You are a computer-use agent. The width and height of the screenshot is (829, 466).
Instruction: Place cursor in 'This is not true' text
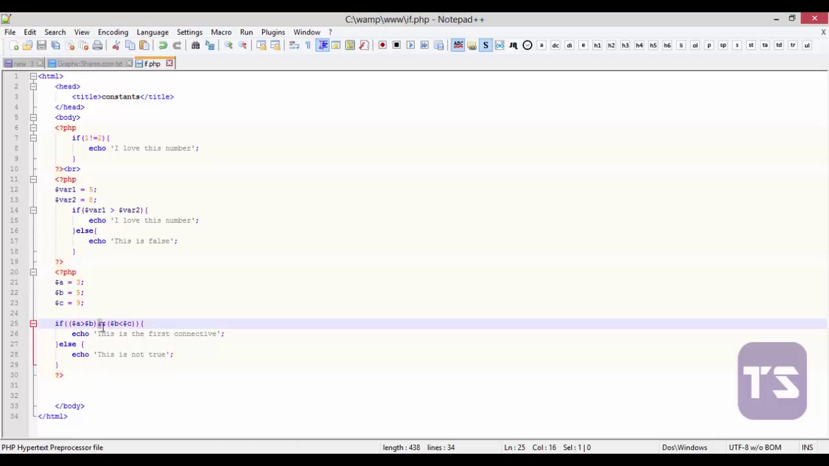tap(131, 355)
